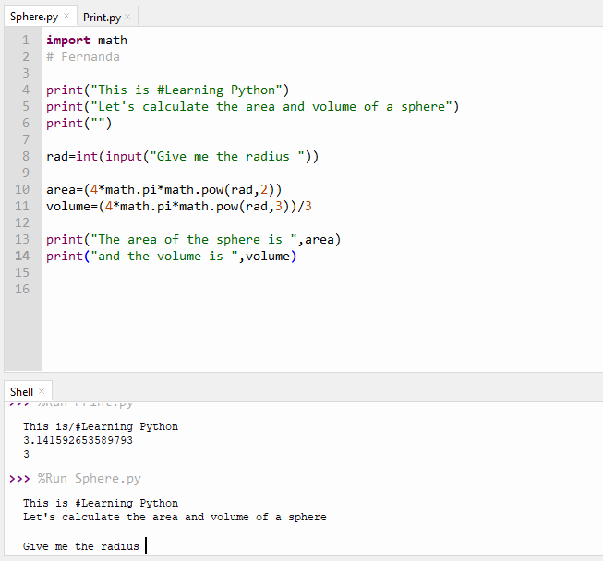Screen dimensions: 603x561
Task: Click the rad=int(input(...)) code line
Action: click(x=182, y=157)
